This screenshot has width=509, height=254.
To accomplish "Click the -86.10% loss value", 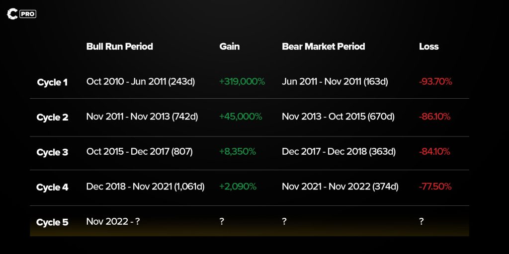I will pyautogui.click(x=434, y=117).
